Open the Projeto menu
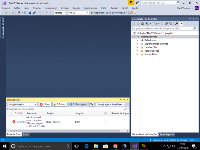This screenshot has width=200, height=150. tap(37, 8)
